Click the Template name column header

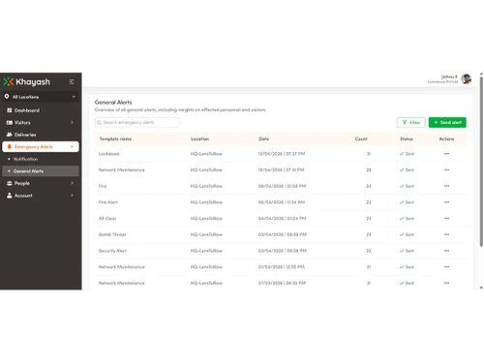click(115, 139)
